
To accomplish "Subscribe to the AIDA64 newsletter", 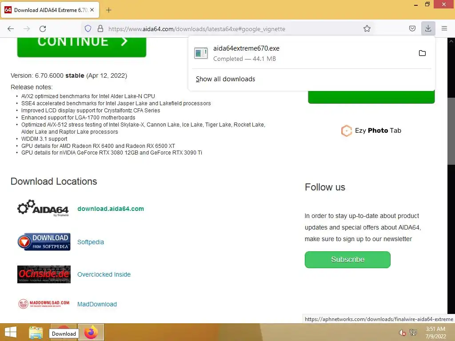I will (347, 259).
